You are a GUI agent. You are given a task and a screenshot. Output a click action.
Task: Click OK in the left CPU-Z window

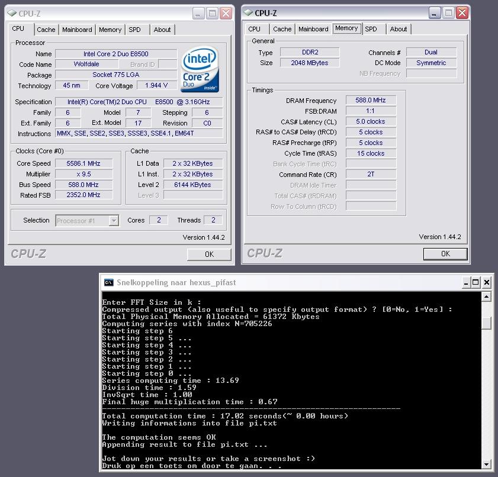(x=209, y=254)
